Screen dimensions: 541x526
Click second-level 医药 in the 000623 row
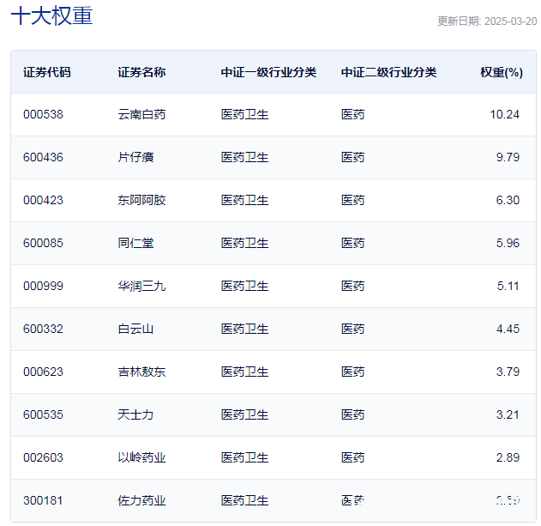tap(352, 372)
